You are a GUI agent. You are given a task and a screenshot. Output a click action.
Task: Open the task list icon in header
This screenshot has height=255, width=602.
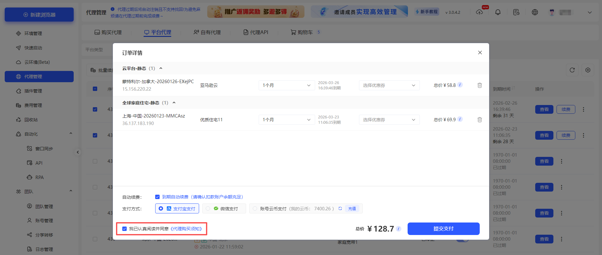pyautogui.click(x=516, y=12)
